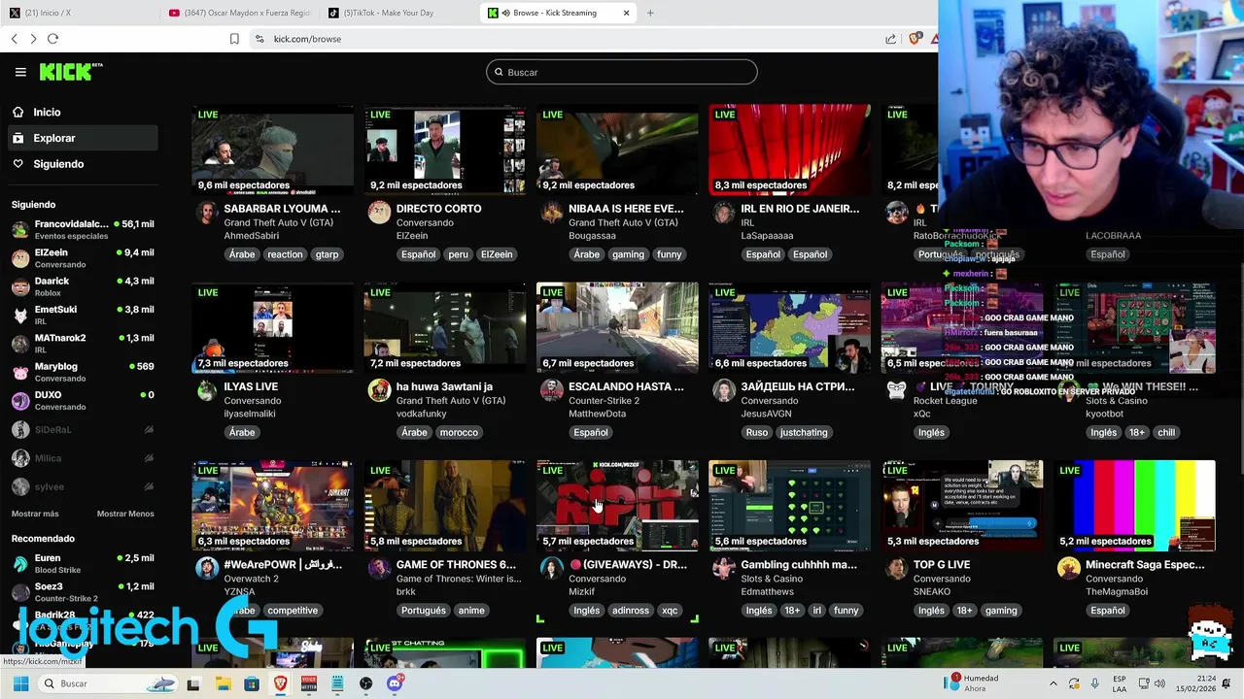Image resolution: width=1244 pixels, height=699 pixels.
Task: Click vodkafunky channel avatar
Action: tap(379, 390)
